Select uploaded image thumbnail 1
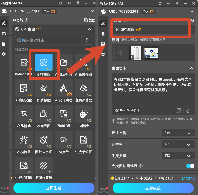 [136, 53]
